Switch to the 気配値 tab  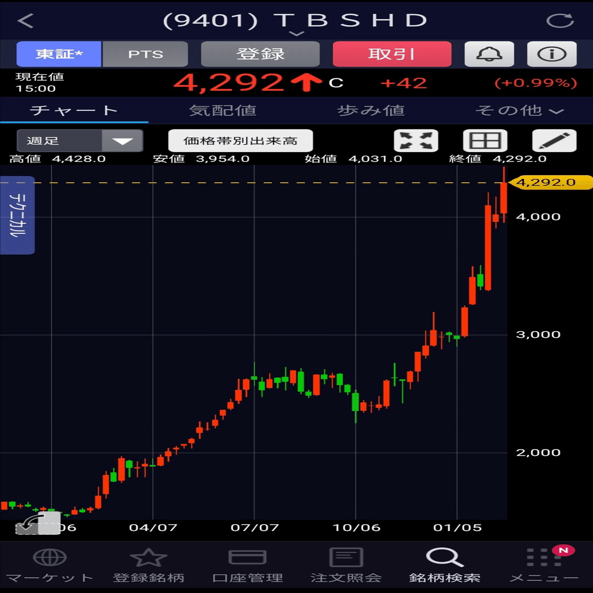click(222, 110)
